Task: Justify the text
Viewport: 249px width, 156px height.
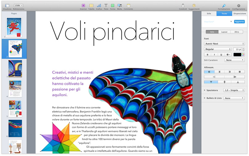Action: (x=239, y=72)
